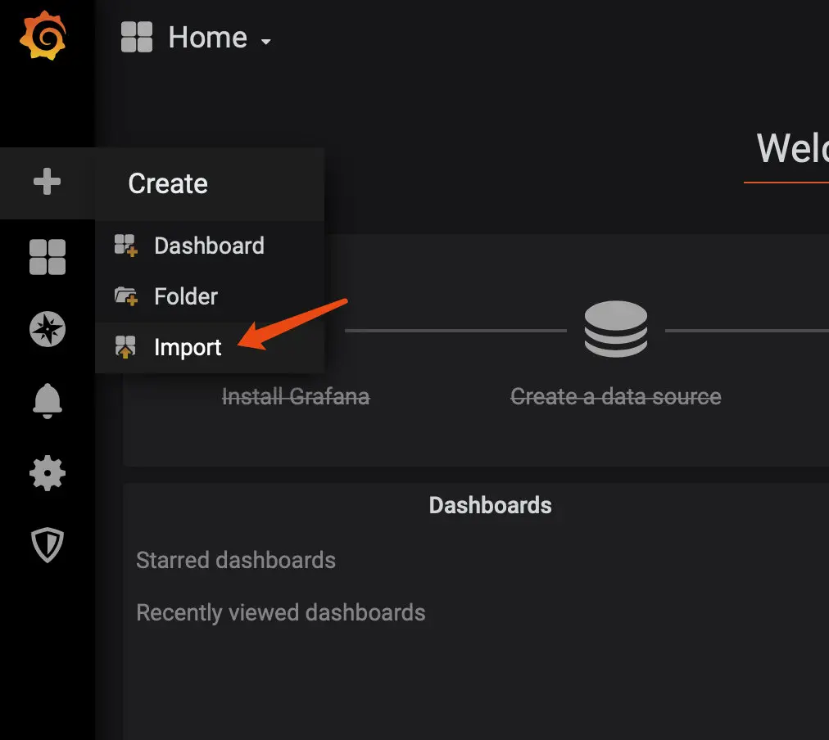Click the new dashboard icon in Create menu
This screenshot has height=740, width=829.
pyautogui.click(x=126, y=246)
